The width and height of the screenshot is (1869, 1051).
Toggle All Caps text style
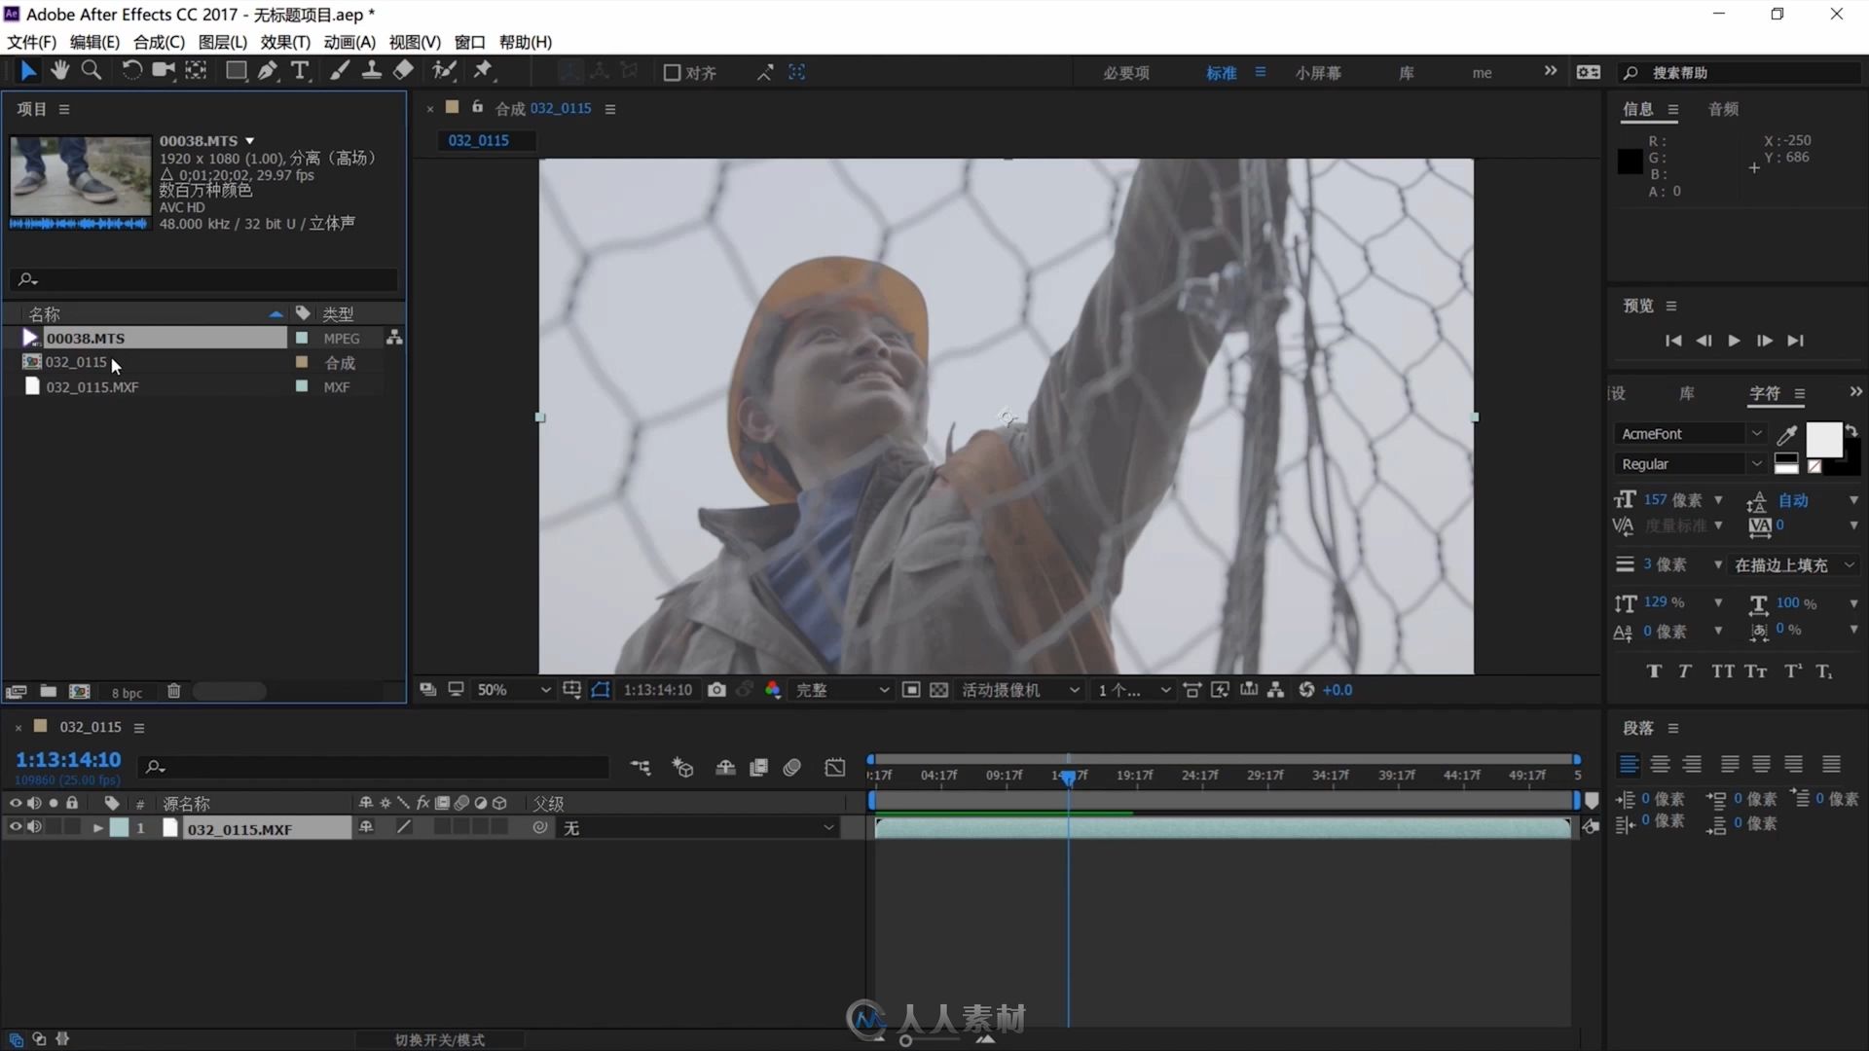click(1723, 671)
